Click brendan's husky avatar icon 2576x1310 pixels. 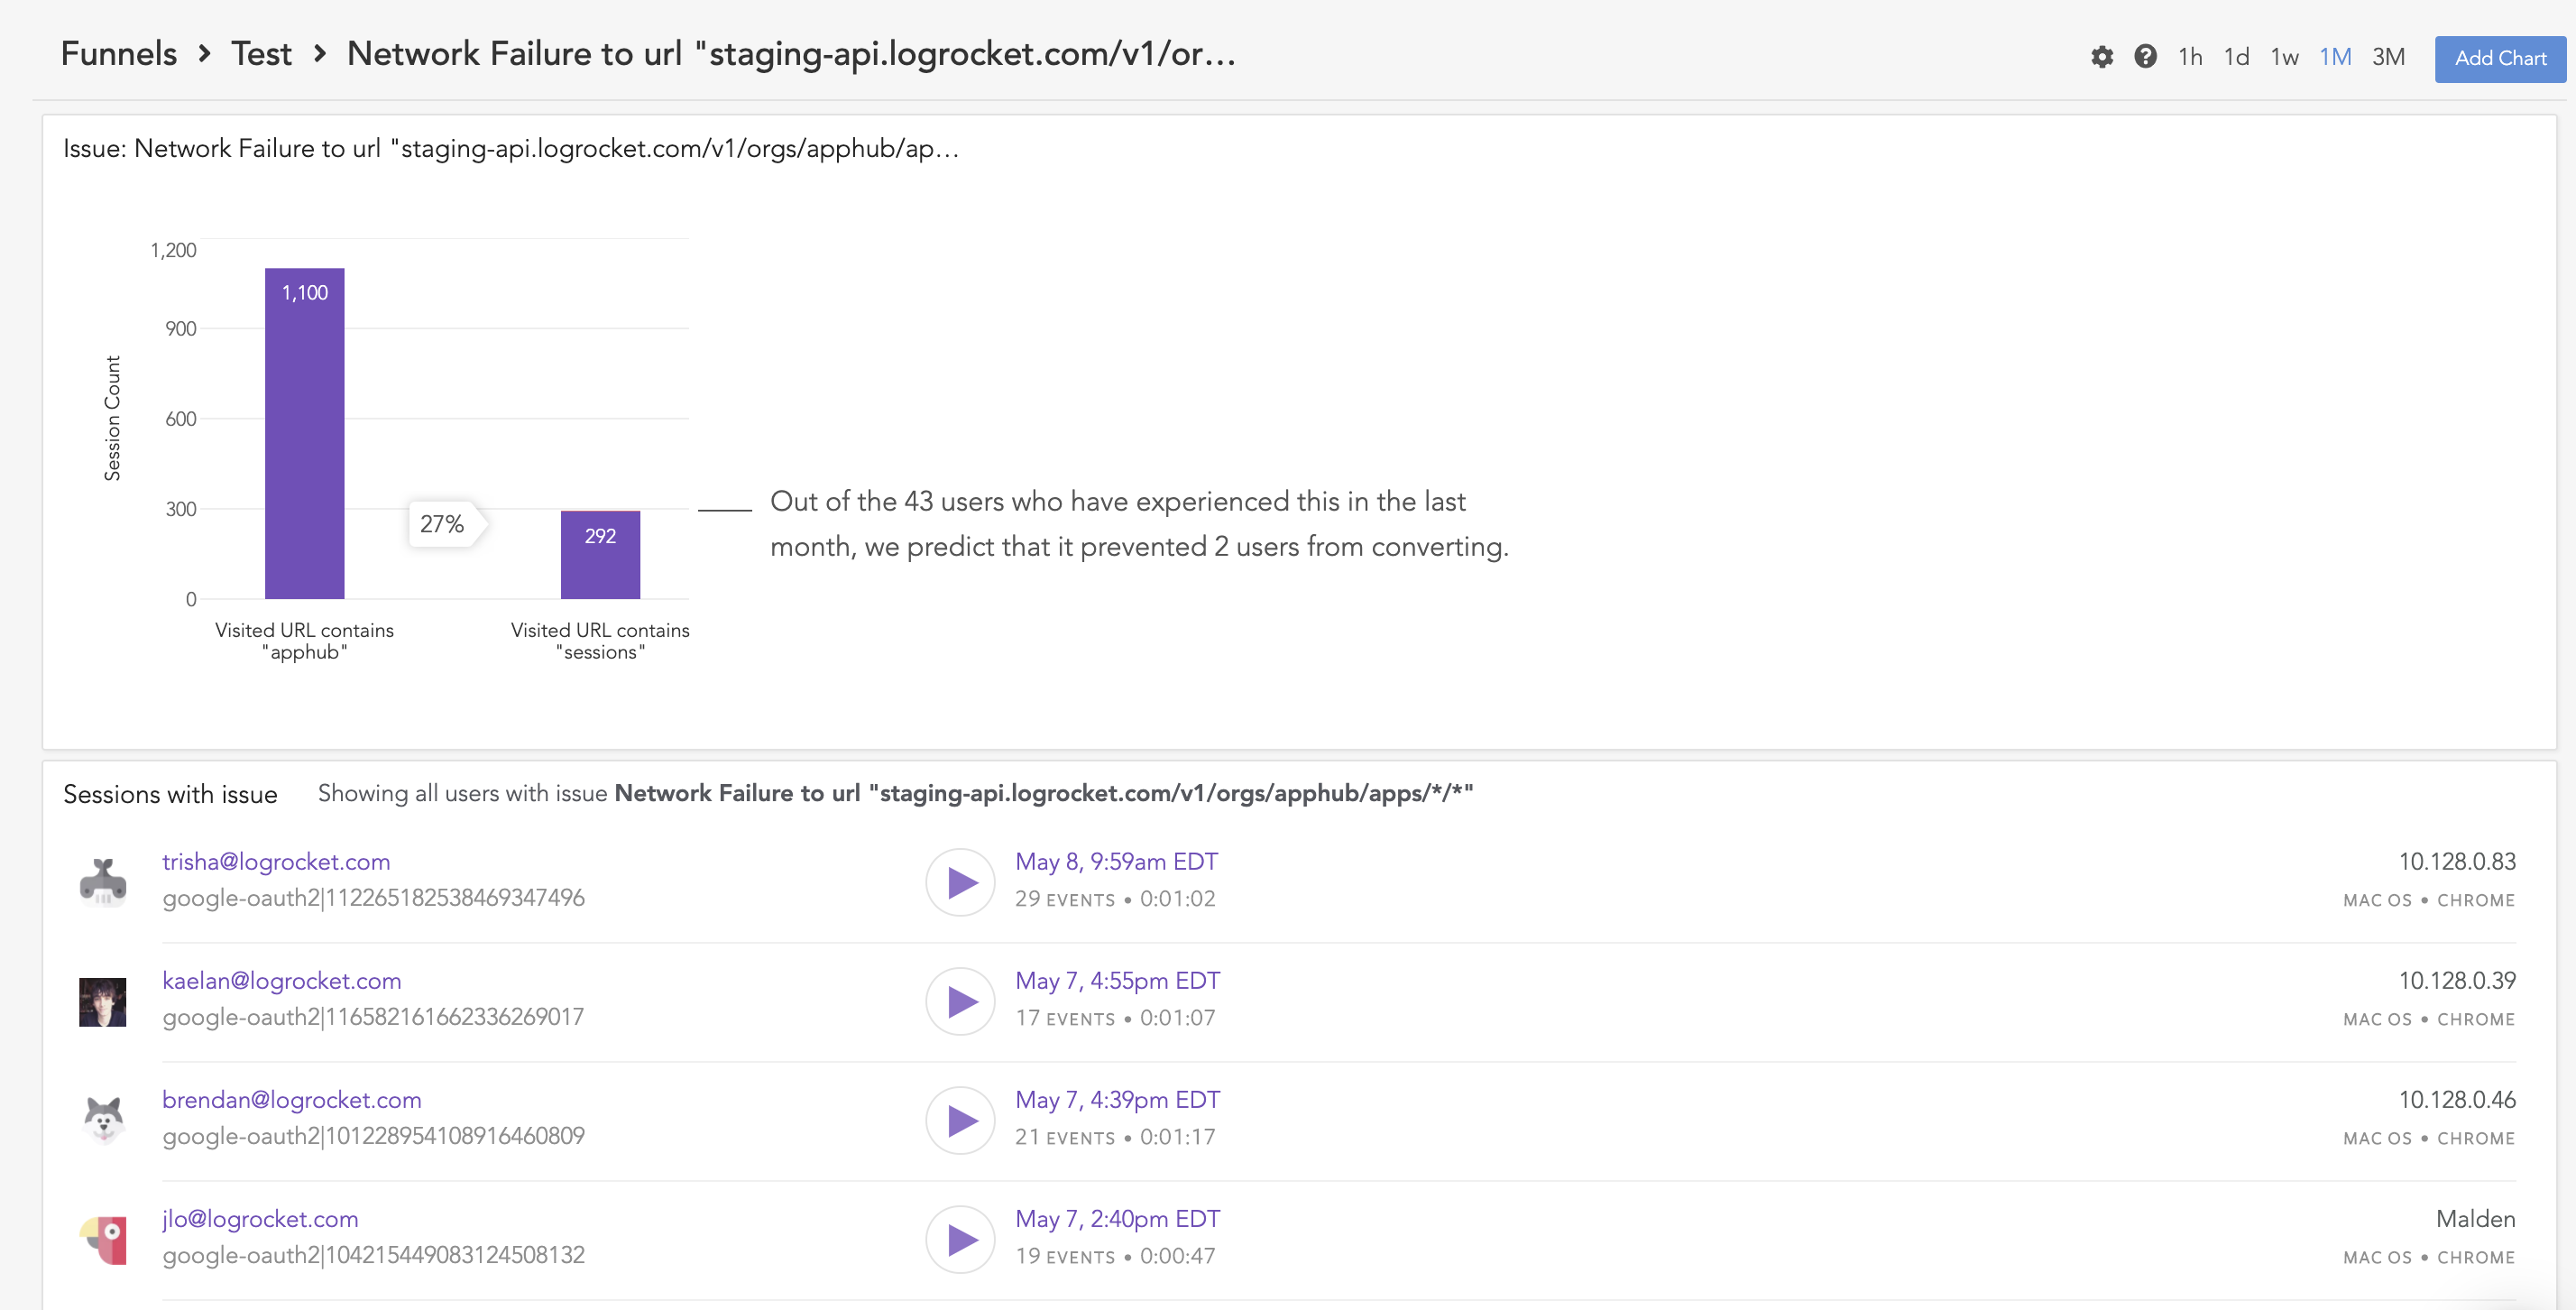(x=103, y=1120)
